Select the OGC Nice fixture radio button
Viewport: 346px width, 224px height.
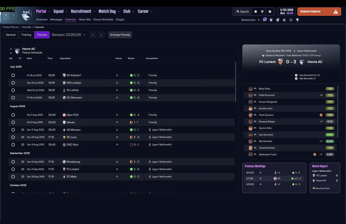[13, 144]
